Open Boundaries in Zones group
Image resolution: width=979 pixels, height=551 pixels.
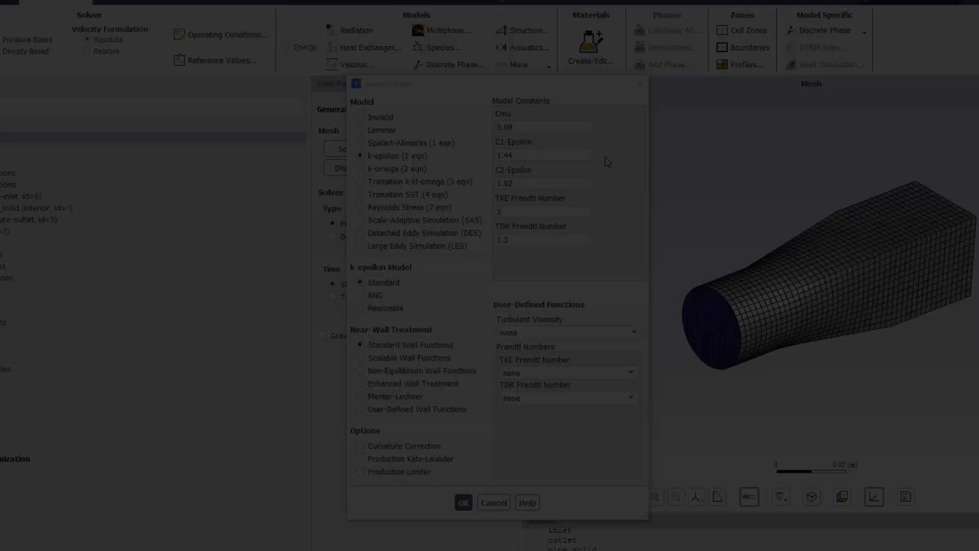coord(743,47)
